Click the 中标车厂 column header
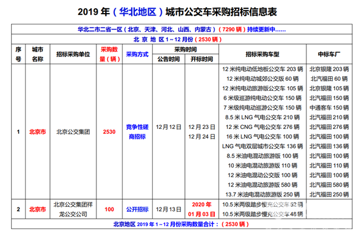This screenshot has height=233, width=357. (329, 54)
